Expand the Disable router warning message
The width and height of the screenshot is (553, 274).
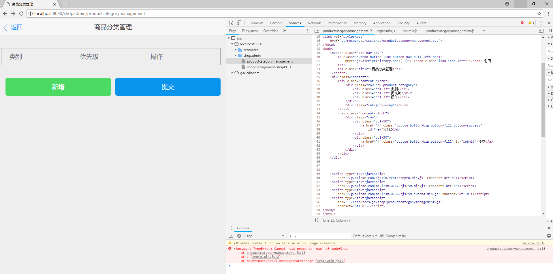[234, 243]
